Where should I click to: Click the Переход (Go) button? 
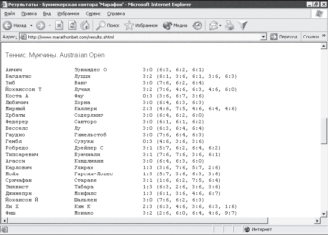284,37
